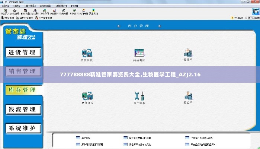
Task: Select 系统维护 in the left sidebar
Action: tap(22, 128)
